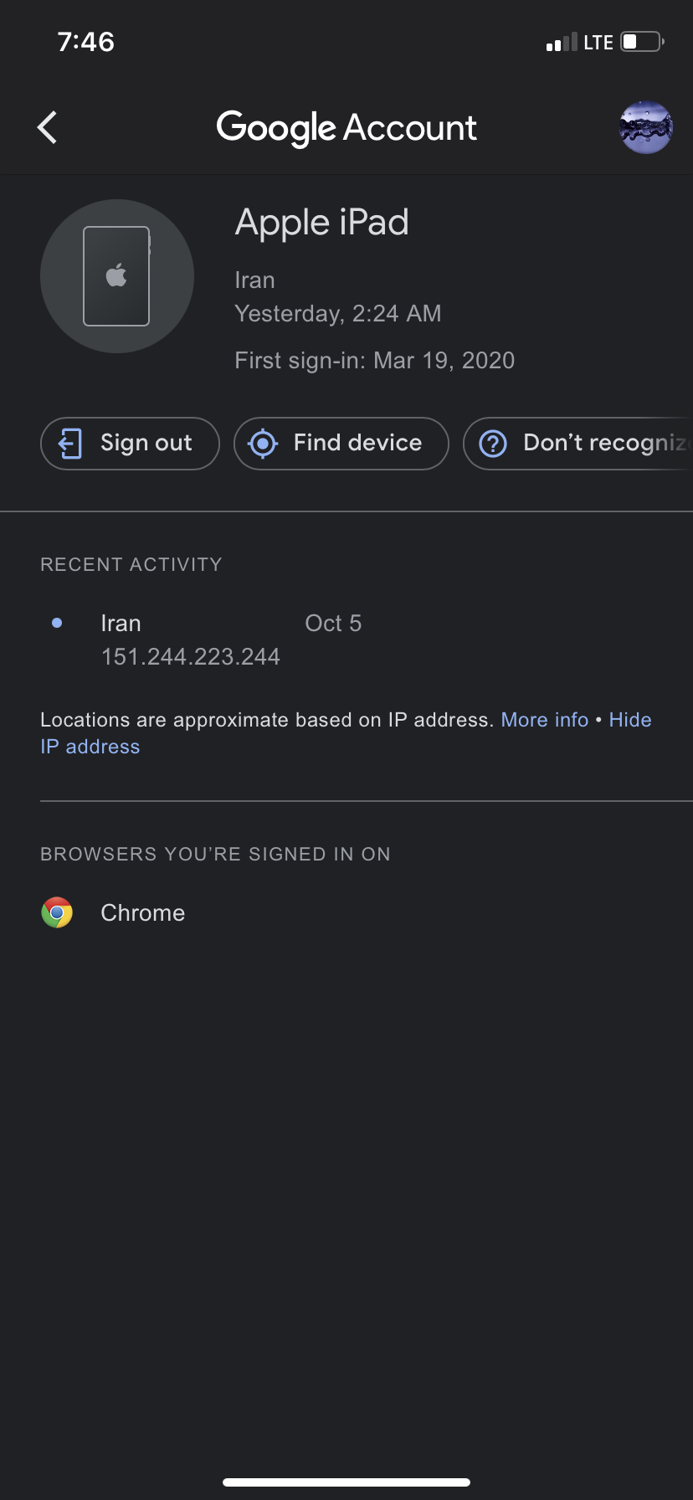Screen dimensions: 693x1500
Task: Tap the Apple iPad device name heading
Action: click(x=322, y=223)
